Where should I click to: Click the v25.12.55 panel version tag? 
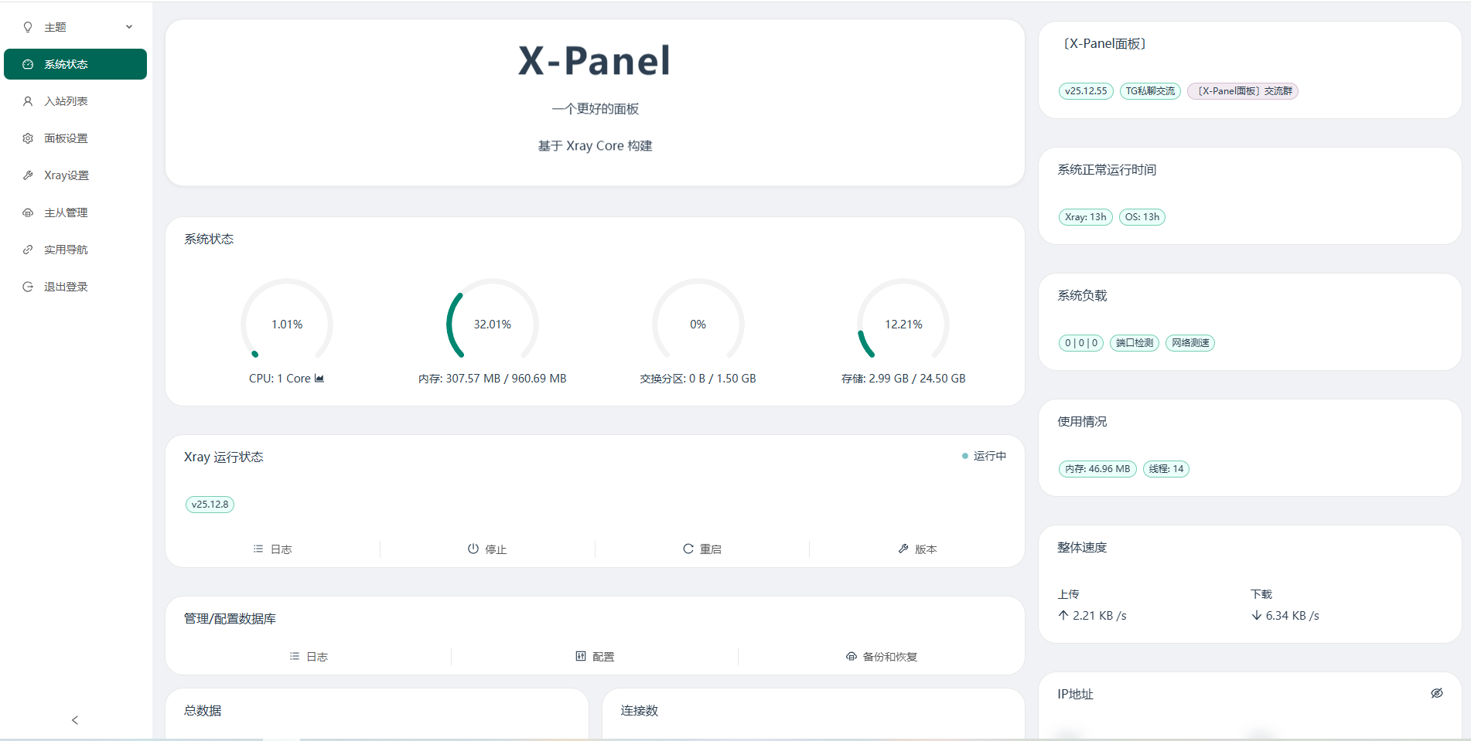1086,91
